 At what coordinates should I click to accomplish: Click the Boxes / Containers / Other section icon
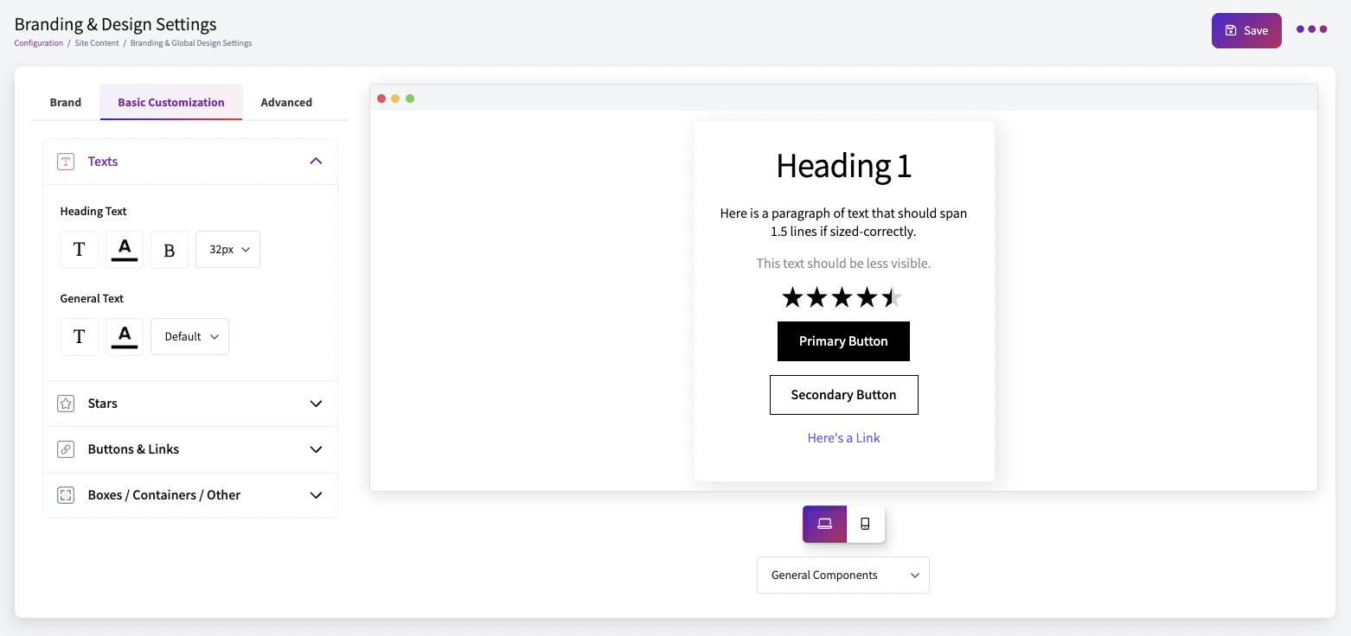pos(66,495)
